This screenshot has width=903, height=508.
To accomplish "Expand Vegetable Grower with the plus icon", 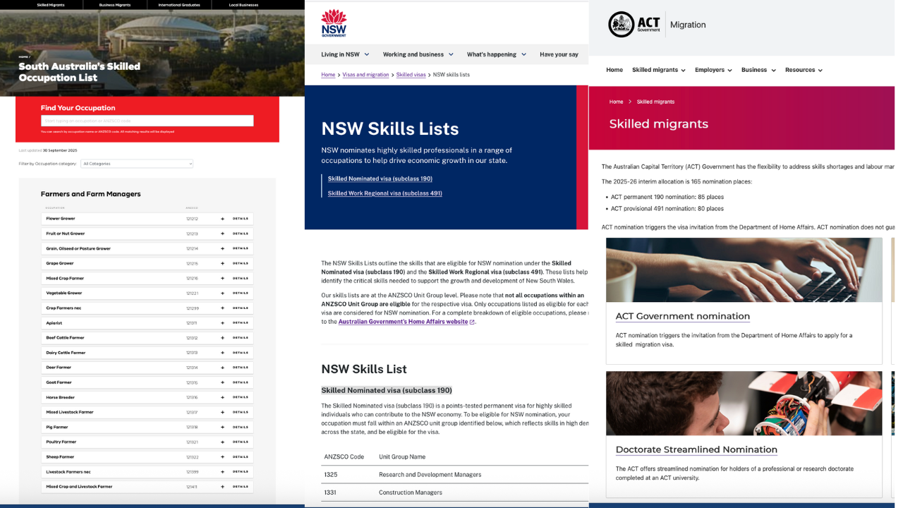I will [222, 293].
